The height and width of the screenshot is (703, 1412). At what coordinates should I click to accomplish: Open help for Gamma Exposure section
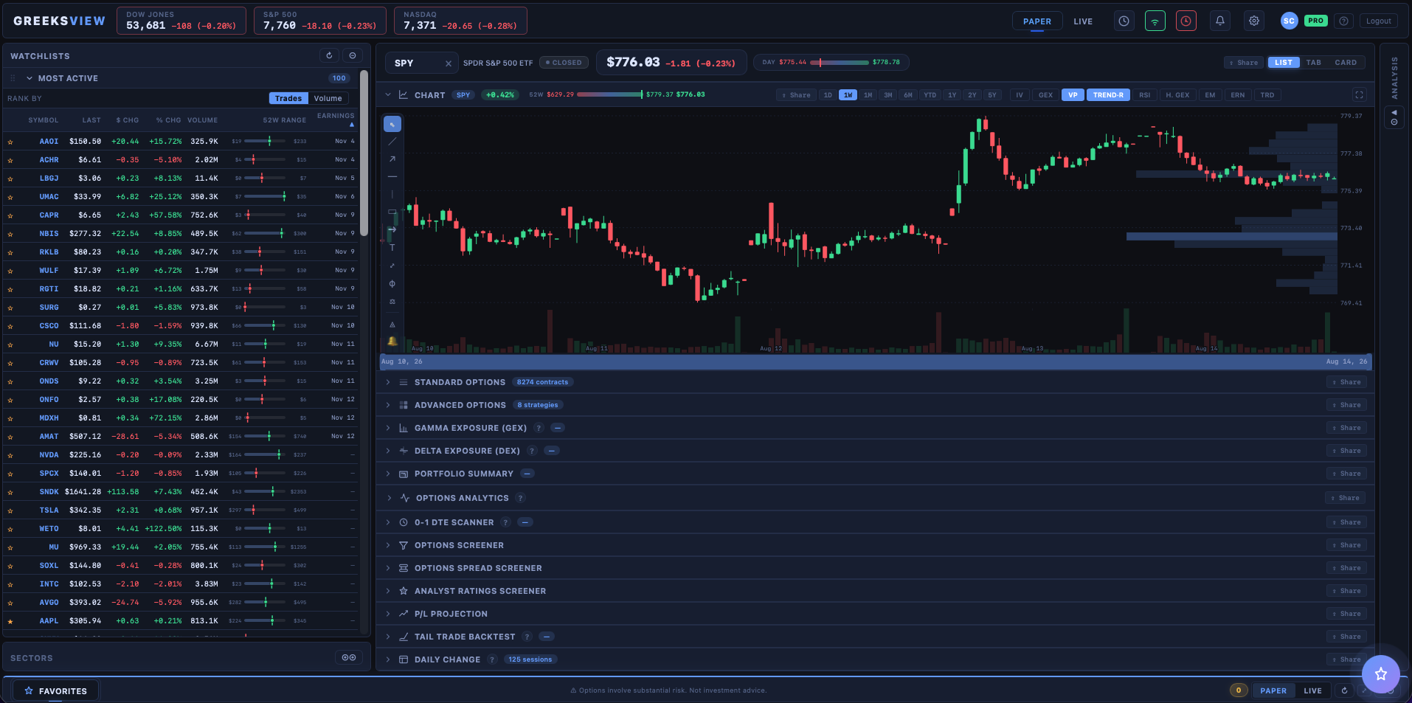tap(539, 428)
